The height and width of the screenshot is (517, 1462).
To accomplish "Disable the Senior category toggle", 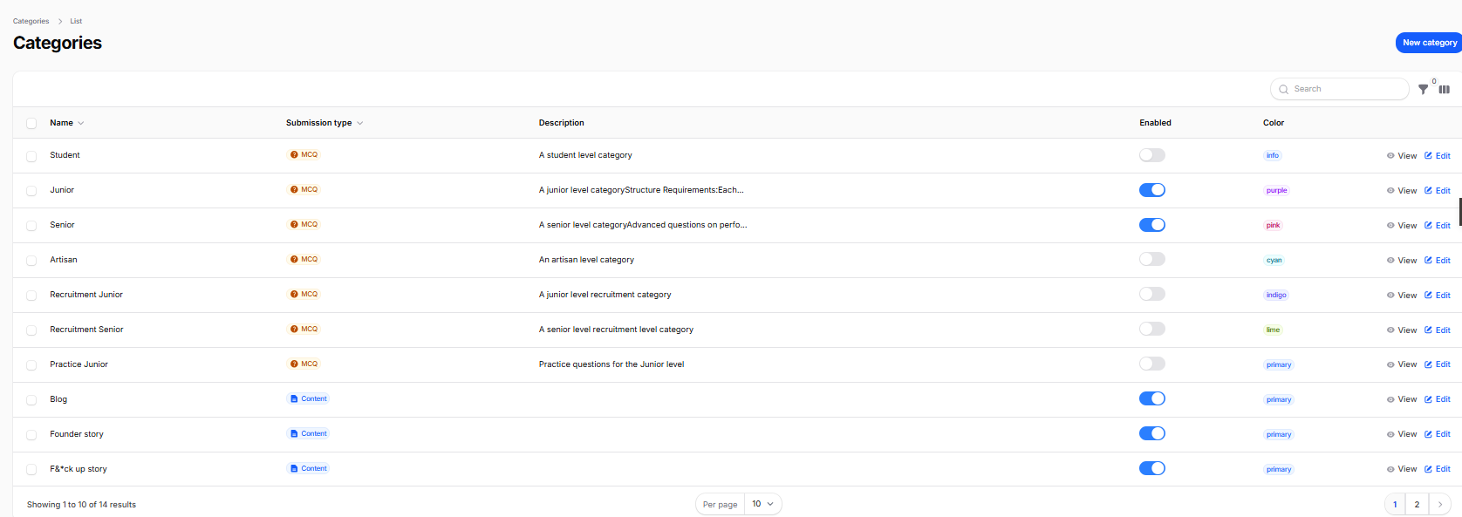I will point(1152,225).
